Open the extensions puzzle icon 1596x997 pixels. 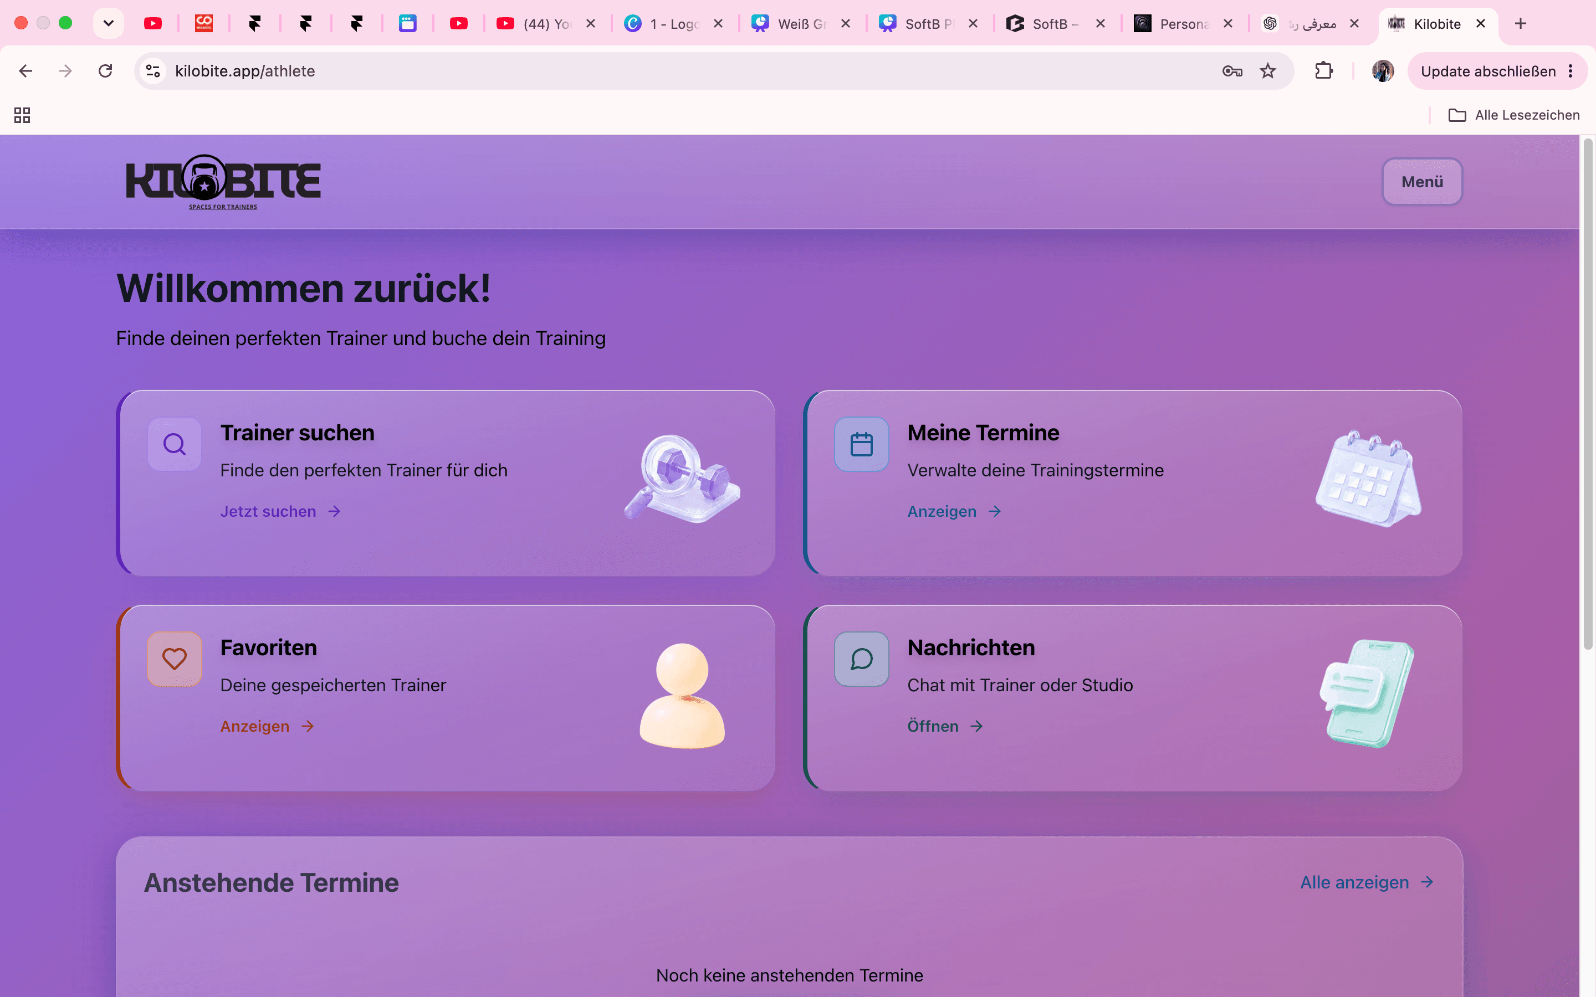[x=1323, y=70]
